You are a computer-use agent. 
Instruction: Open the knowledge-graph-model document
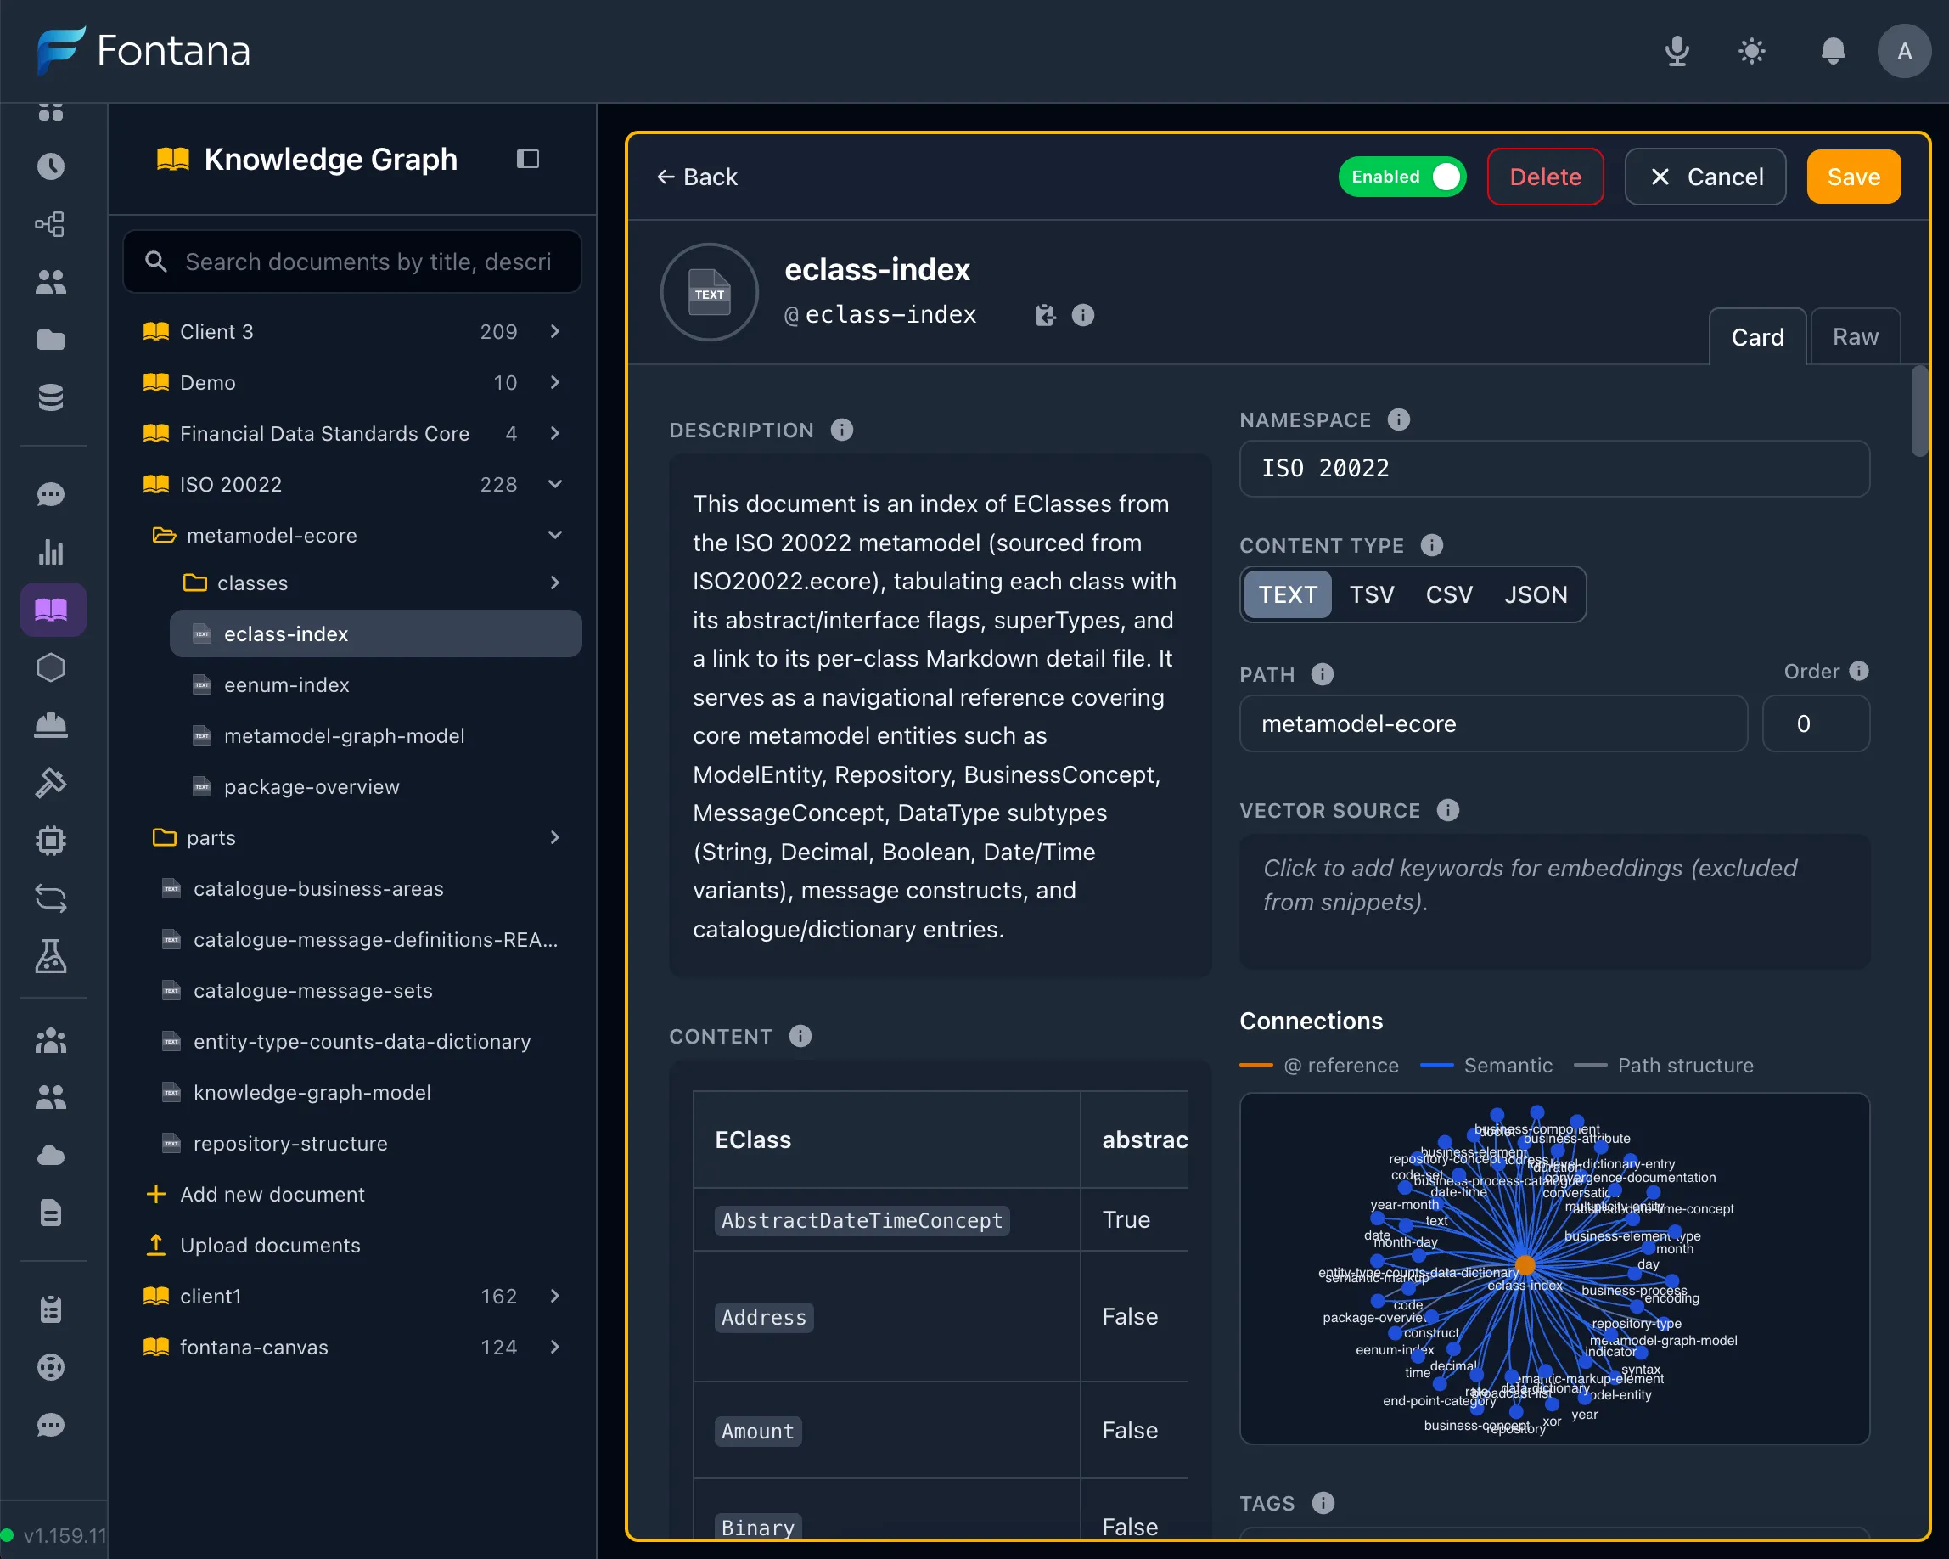pyautogui.click(x=362, y=1092)
